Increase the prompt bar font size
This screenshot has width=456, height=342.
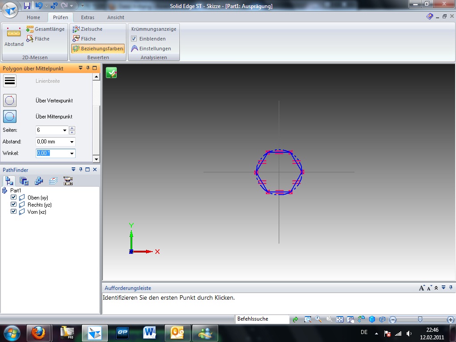pyautogui.click(x=422, y=288)
